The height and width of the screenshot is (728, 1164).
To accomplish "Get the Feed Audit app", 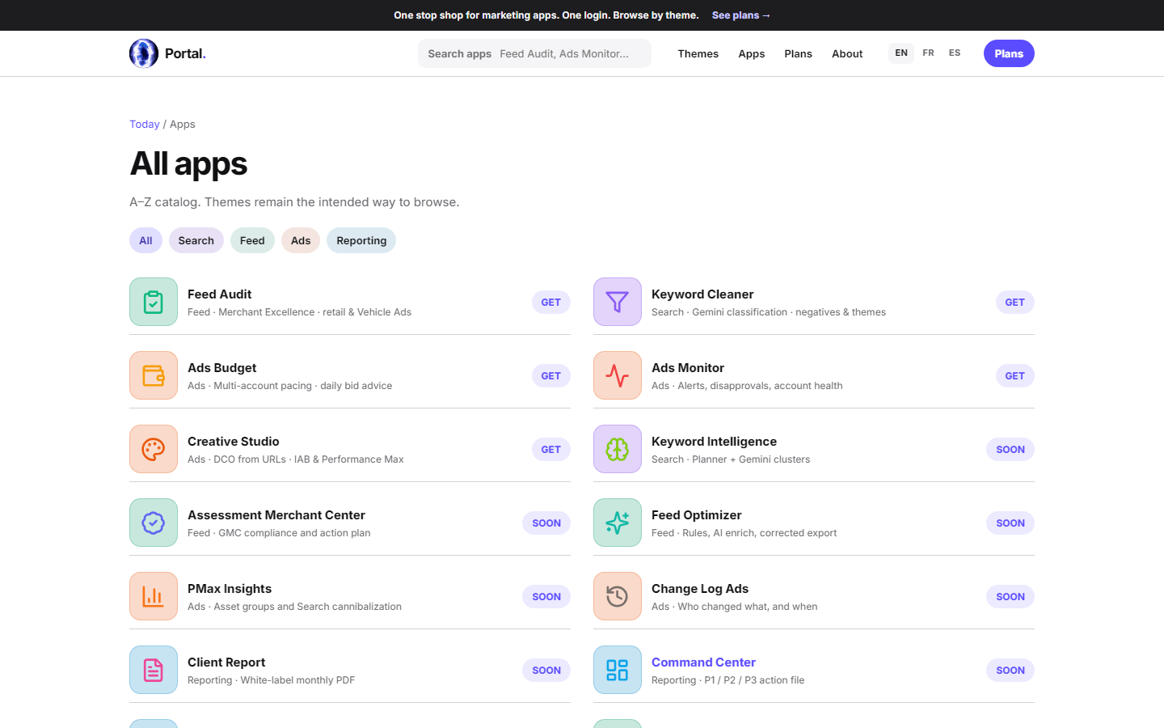I will (551, 302).
